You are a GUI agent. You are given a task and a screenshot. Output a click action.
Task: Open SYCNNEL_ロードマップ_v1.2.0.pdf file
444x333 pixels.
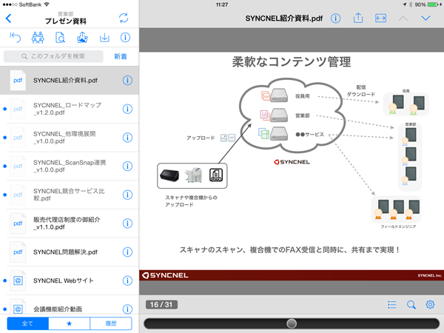tap(70, 109)
